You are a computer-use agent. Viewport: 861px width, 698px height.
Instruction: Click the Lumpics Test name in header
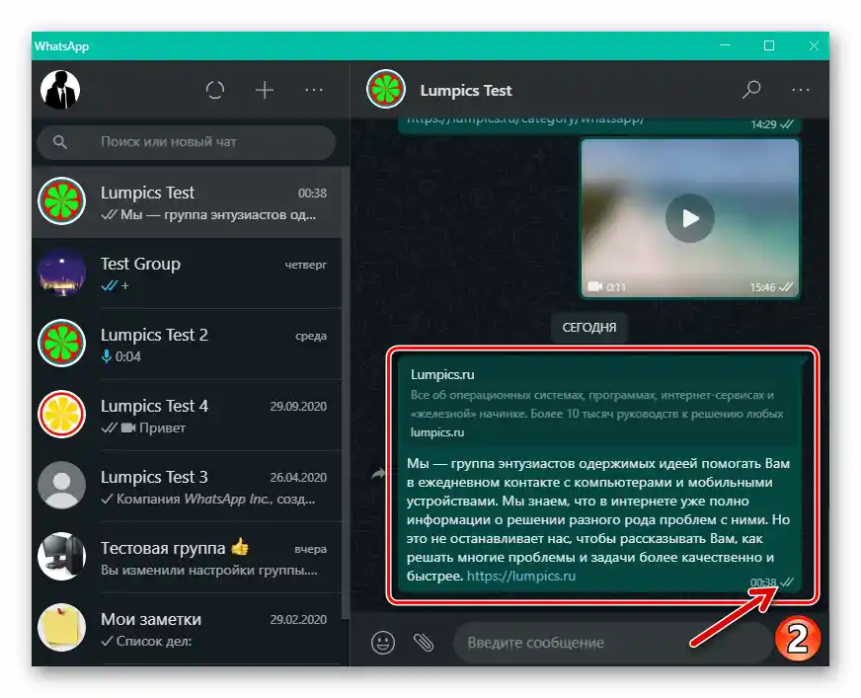466,90
